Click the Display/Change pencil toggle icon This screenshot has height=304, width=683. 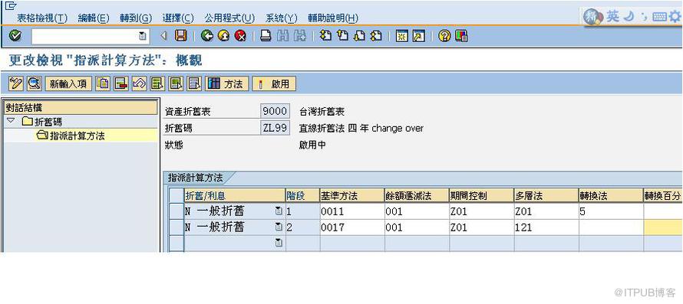[x=16, y=83]
